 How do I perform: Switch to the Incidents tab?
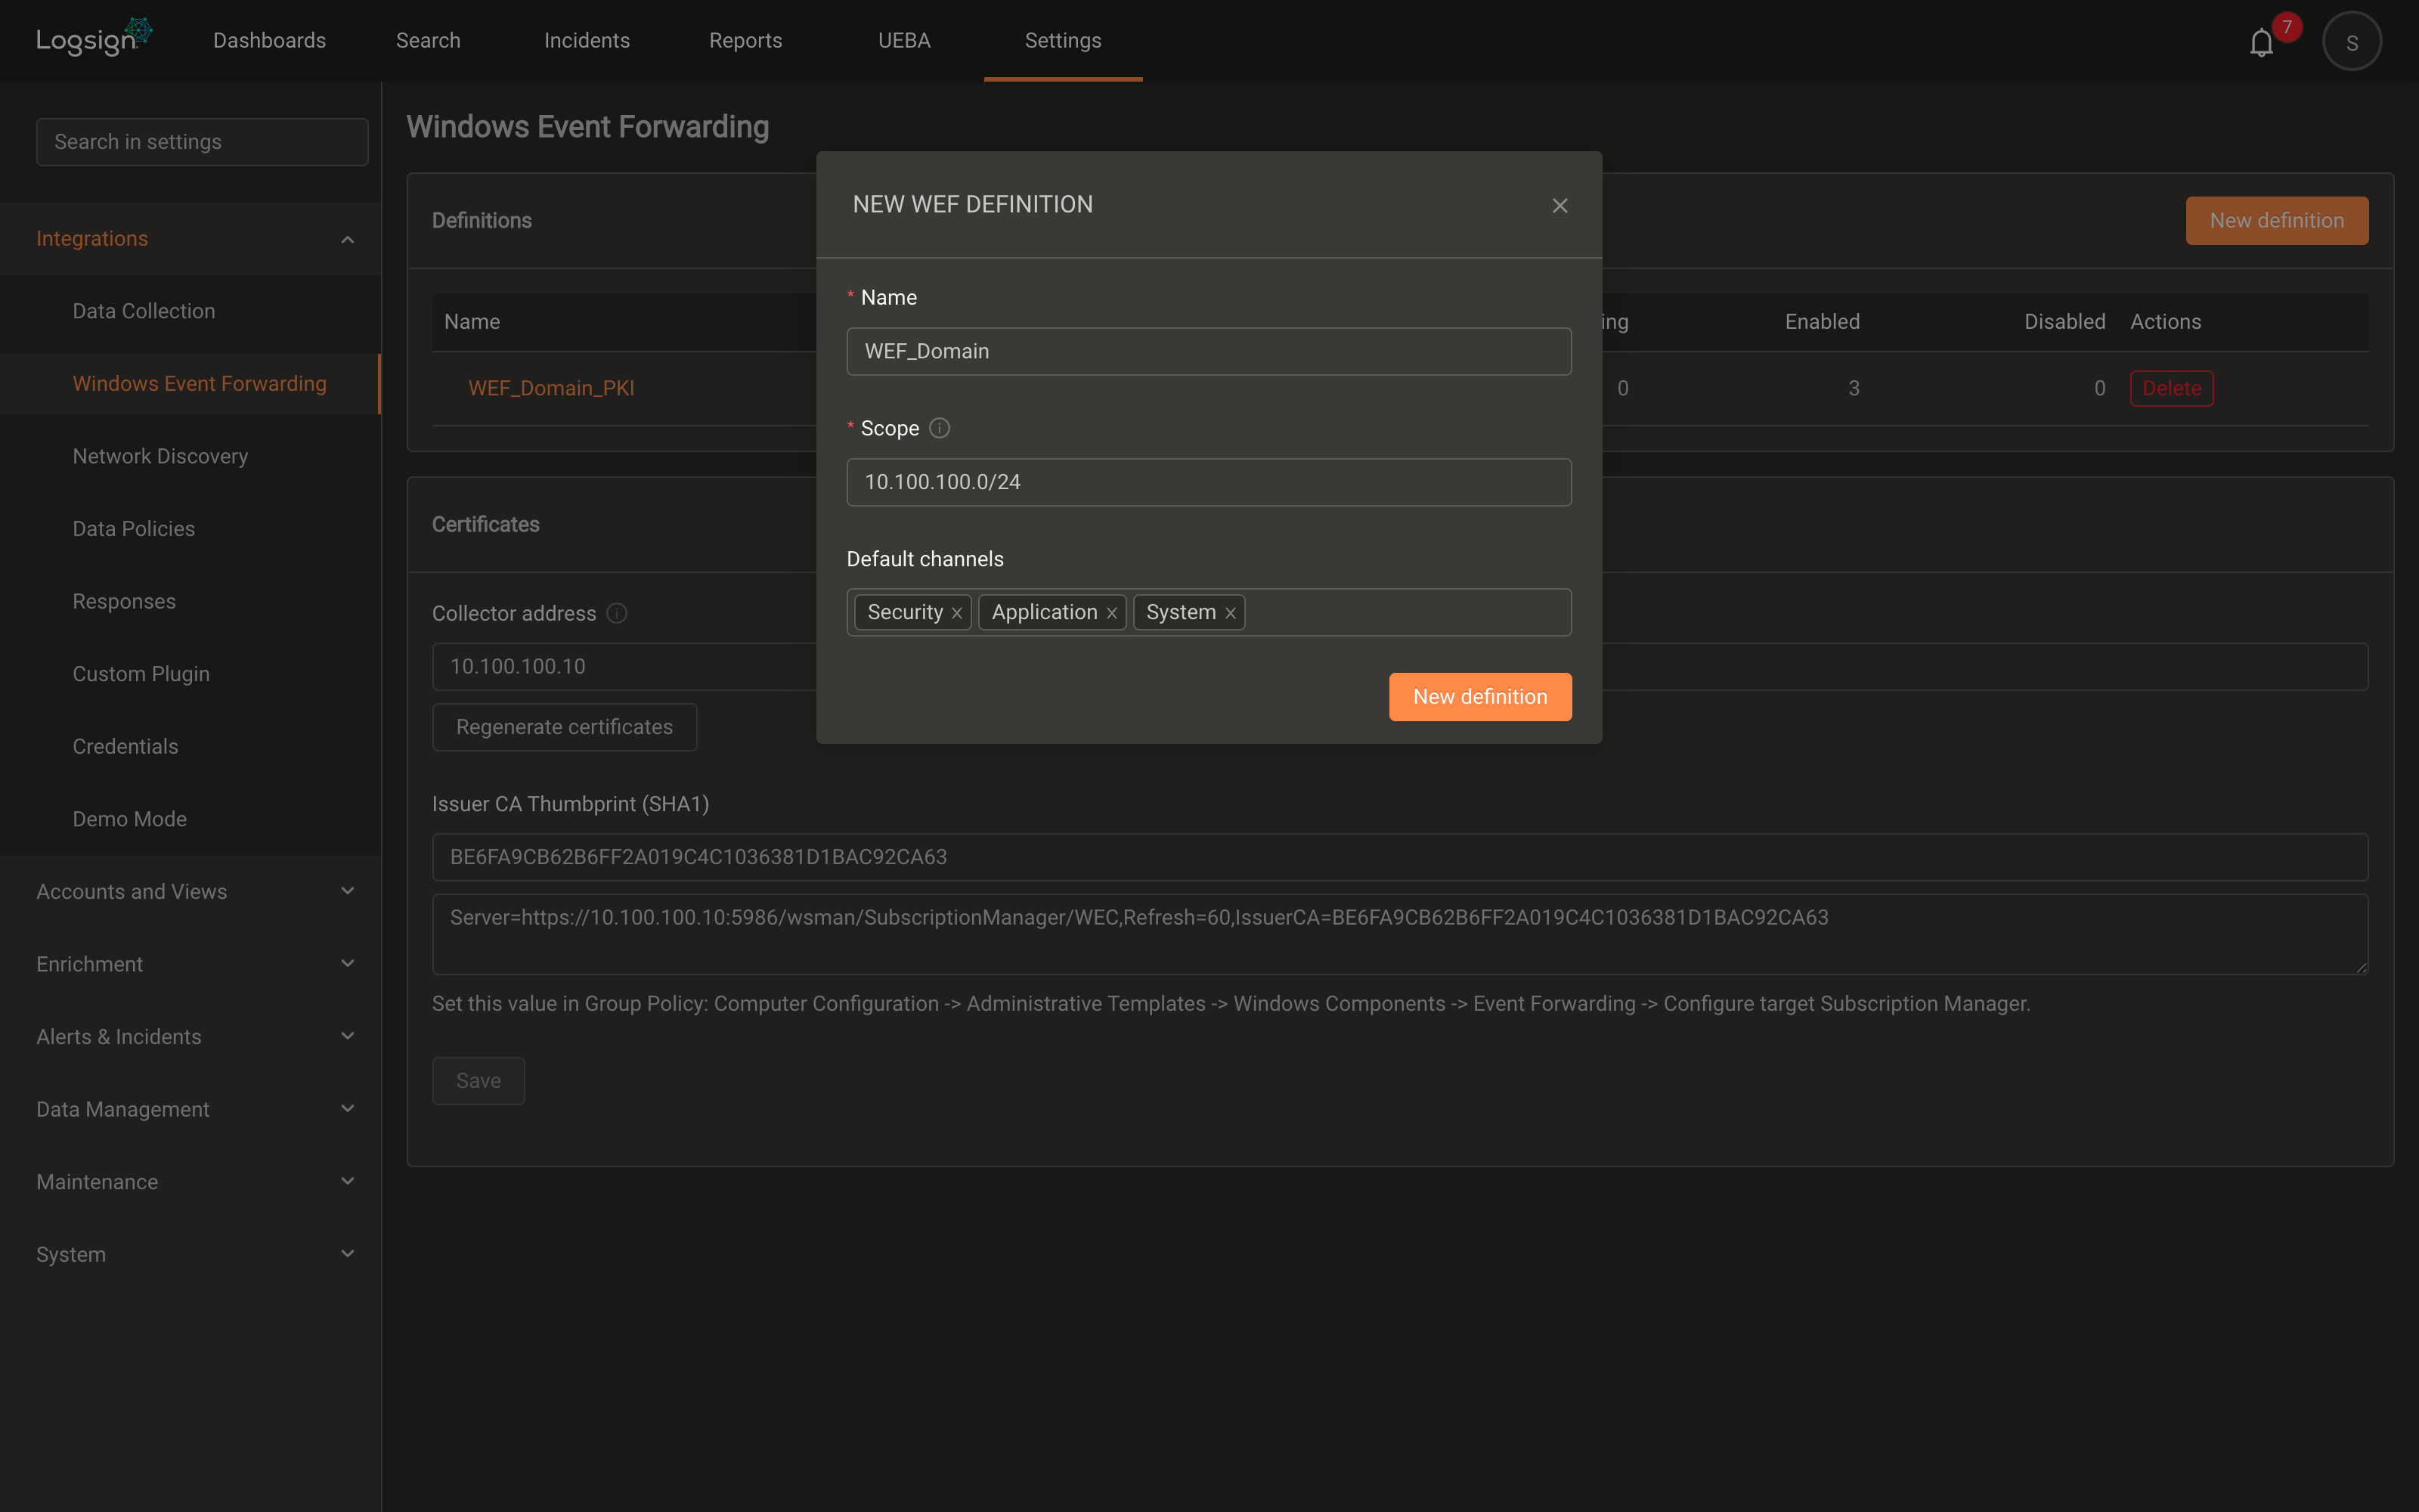point(587,41)
